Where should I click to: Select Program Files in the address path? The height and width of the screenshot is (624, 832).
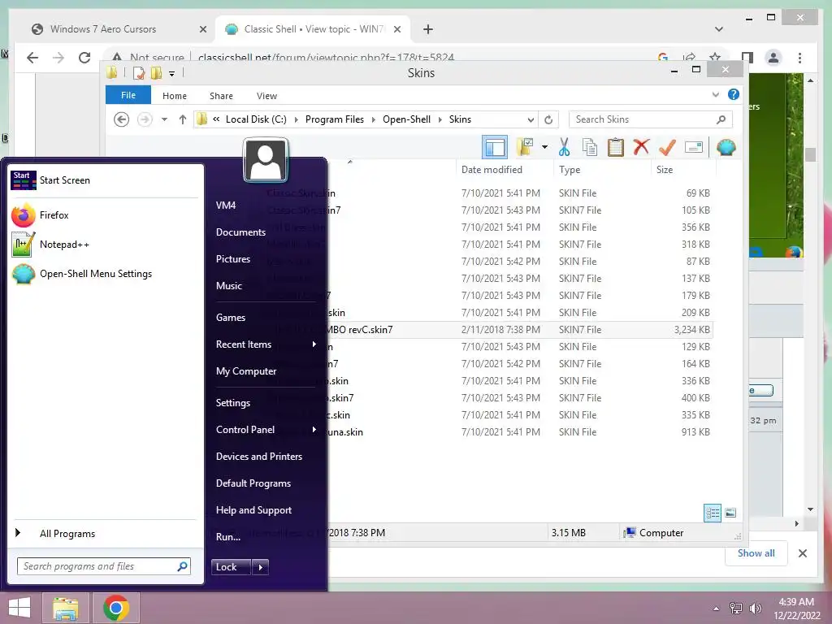334,119
